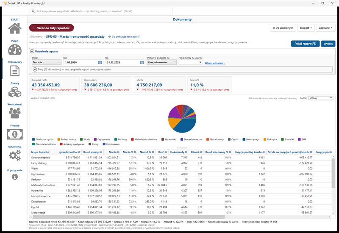Click the Marża % summary card
The height and width of the screenshot is (233, 339).
pyautogui.click(x=209, y=85)
